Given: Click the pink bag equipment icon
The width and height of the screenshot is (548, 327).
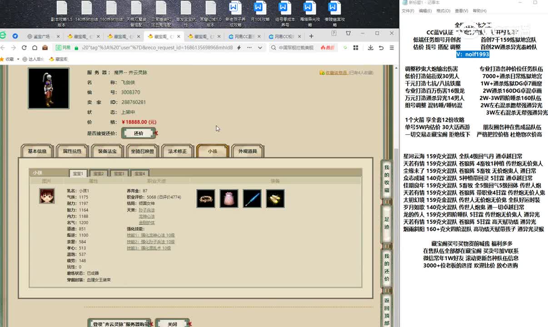Looking at the screenshot, I should tap(229, 199).
